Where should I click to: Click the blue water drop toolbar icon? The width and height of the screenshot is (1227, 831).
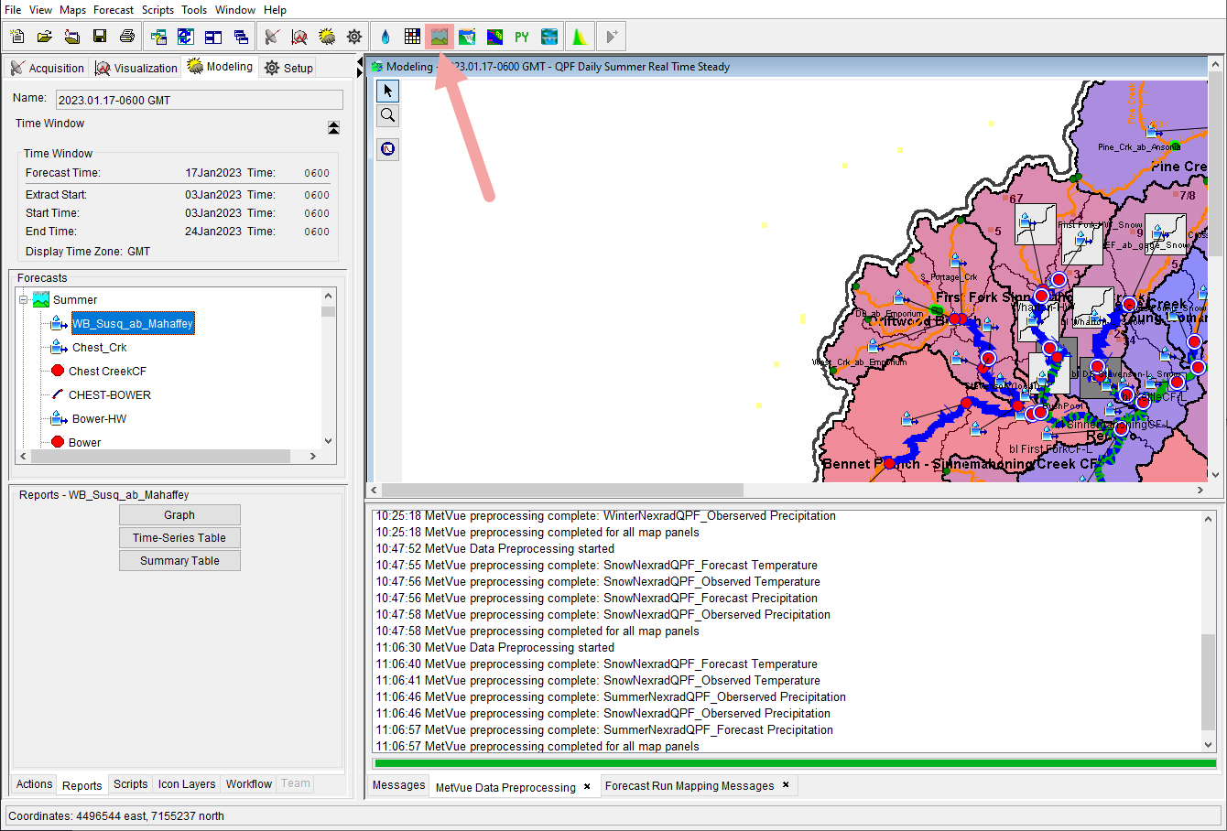pos(385,37)
